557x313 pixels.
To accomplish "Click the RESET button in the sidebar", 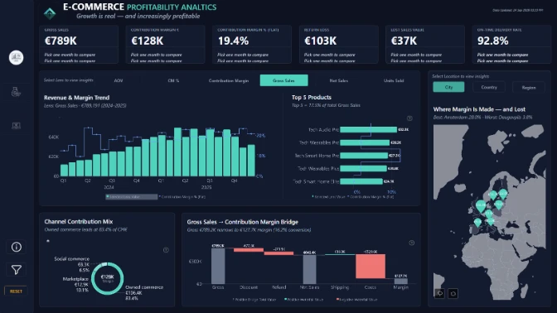I will click(x=16, y=291).
